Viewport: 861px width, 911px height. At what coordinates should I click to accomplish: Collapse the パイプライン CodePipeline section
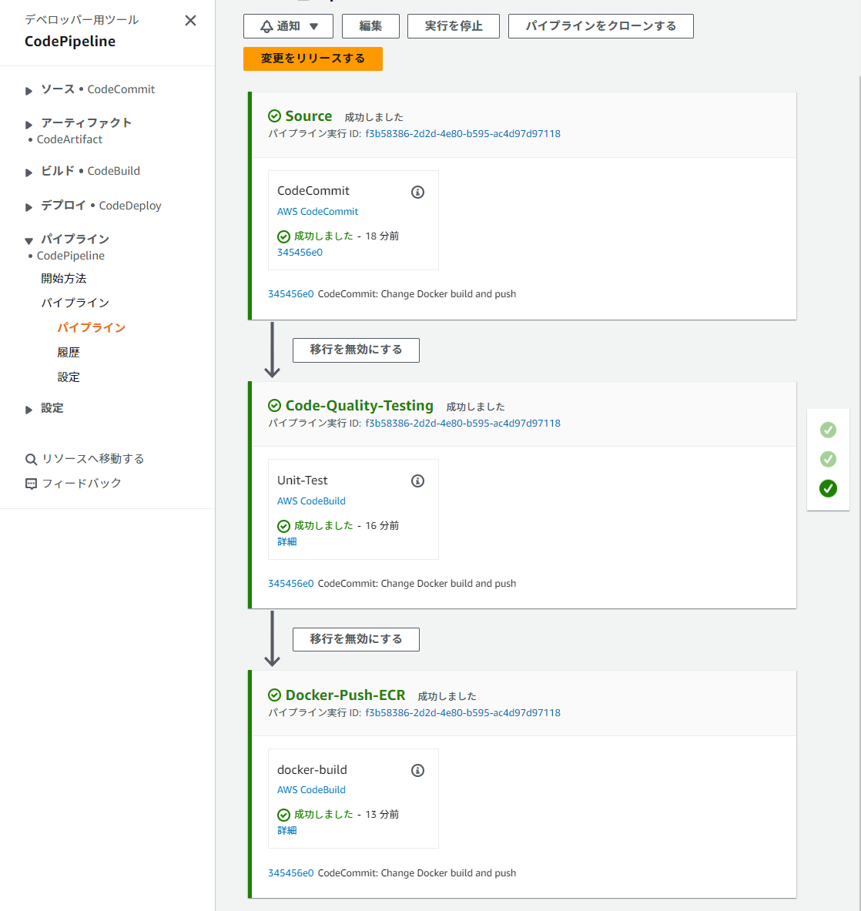pyautogui.click(x=28, y=240)
